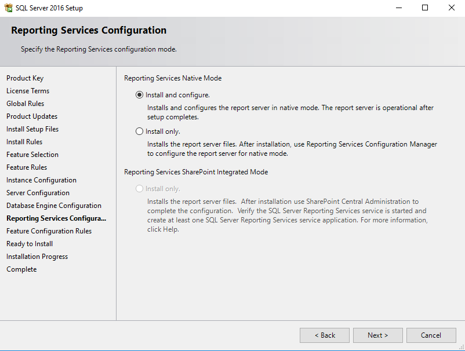Select Global Rules in sidebar
The width and height of the screenshot is (465, 351).
coord(25,104)
